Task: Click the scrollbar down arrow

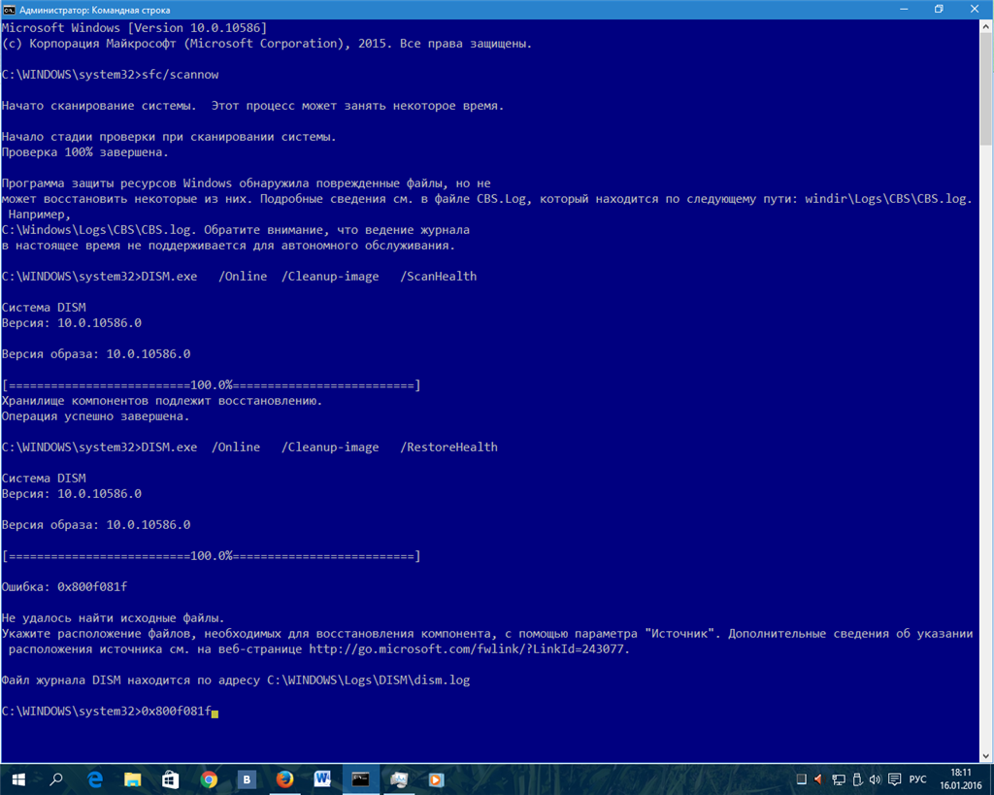Action: 986,755
